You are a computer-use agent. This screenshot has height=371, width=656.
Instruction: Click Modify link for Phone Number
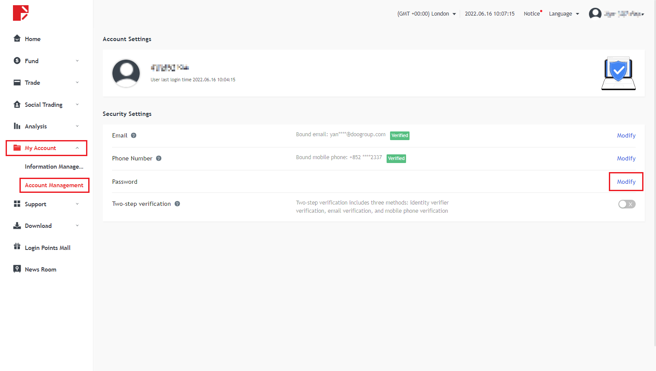click(x=626, y=158)
